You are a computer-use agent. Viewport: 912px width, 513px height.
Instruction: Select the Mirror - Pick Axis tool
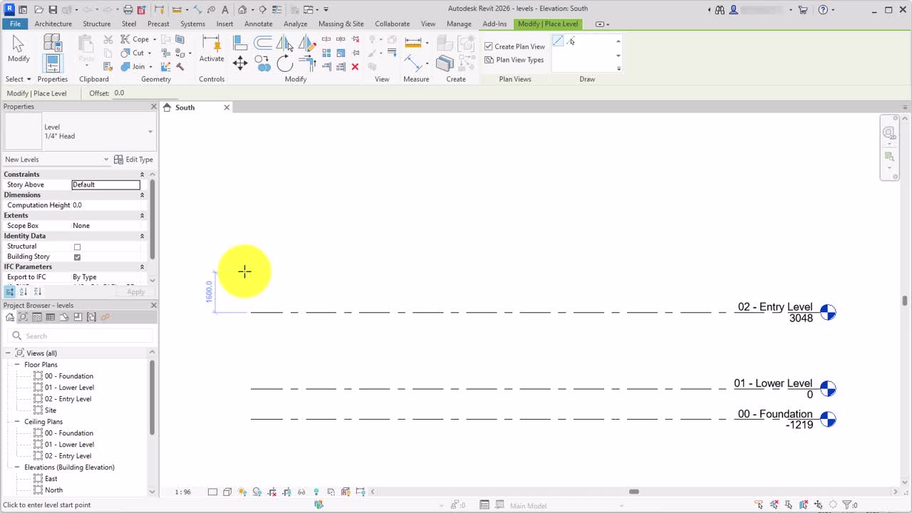coord(285,43)
